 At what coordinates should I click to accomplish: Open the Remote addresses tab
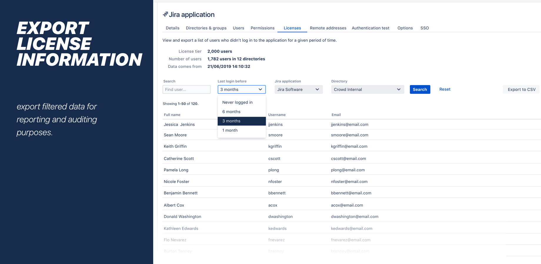328,28
